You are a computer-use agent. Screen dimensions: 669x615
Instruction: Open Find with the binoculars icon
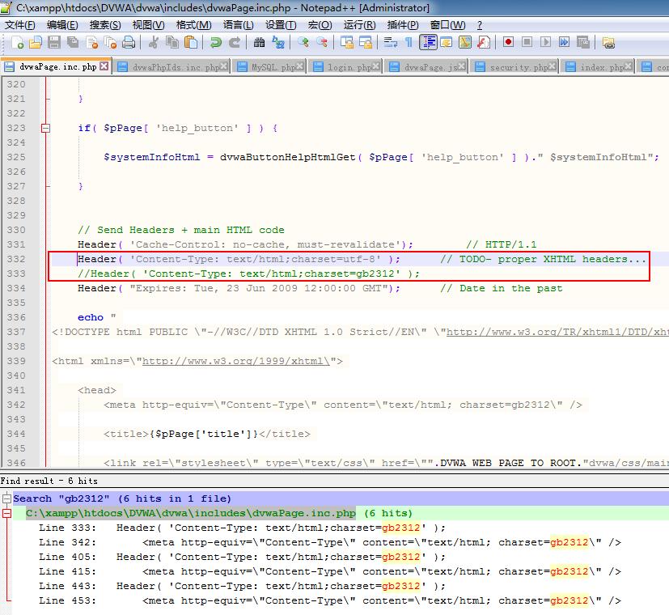pos(259,42)
